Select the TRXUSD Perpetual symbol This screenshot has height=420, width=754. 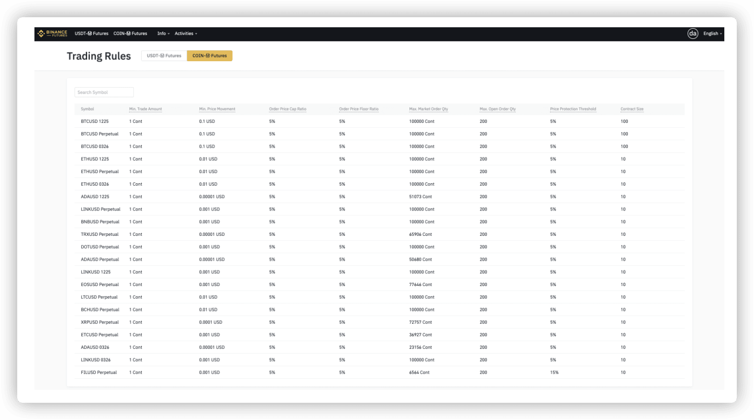[100, 234]
